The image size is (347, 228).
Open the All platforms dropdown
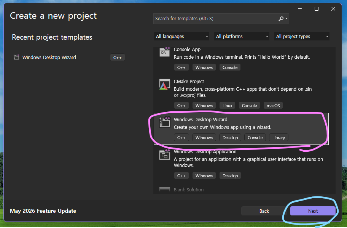pyautogui.click(x=242, y=36)
